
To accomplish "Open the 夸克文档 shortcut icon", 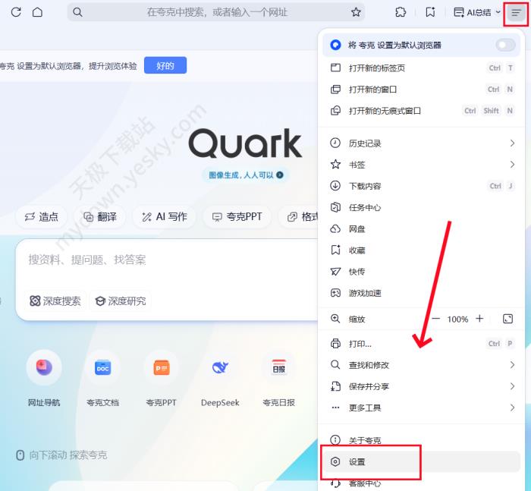I will point(102,367).
